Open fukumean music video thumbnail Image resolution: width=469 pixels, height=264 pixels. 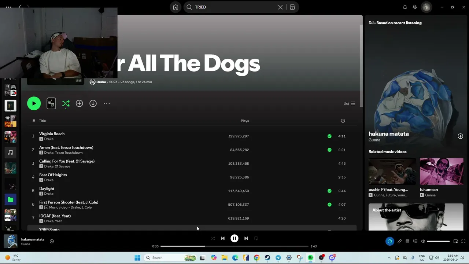442,171
